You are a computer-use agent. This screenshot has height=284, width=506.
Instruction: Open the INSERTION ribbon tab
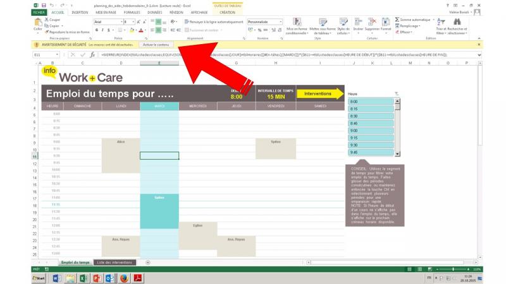tap(80, 12)
